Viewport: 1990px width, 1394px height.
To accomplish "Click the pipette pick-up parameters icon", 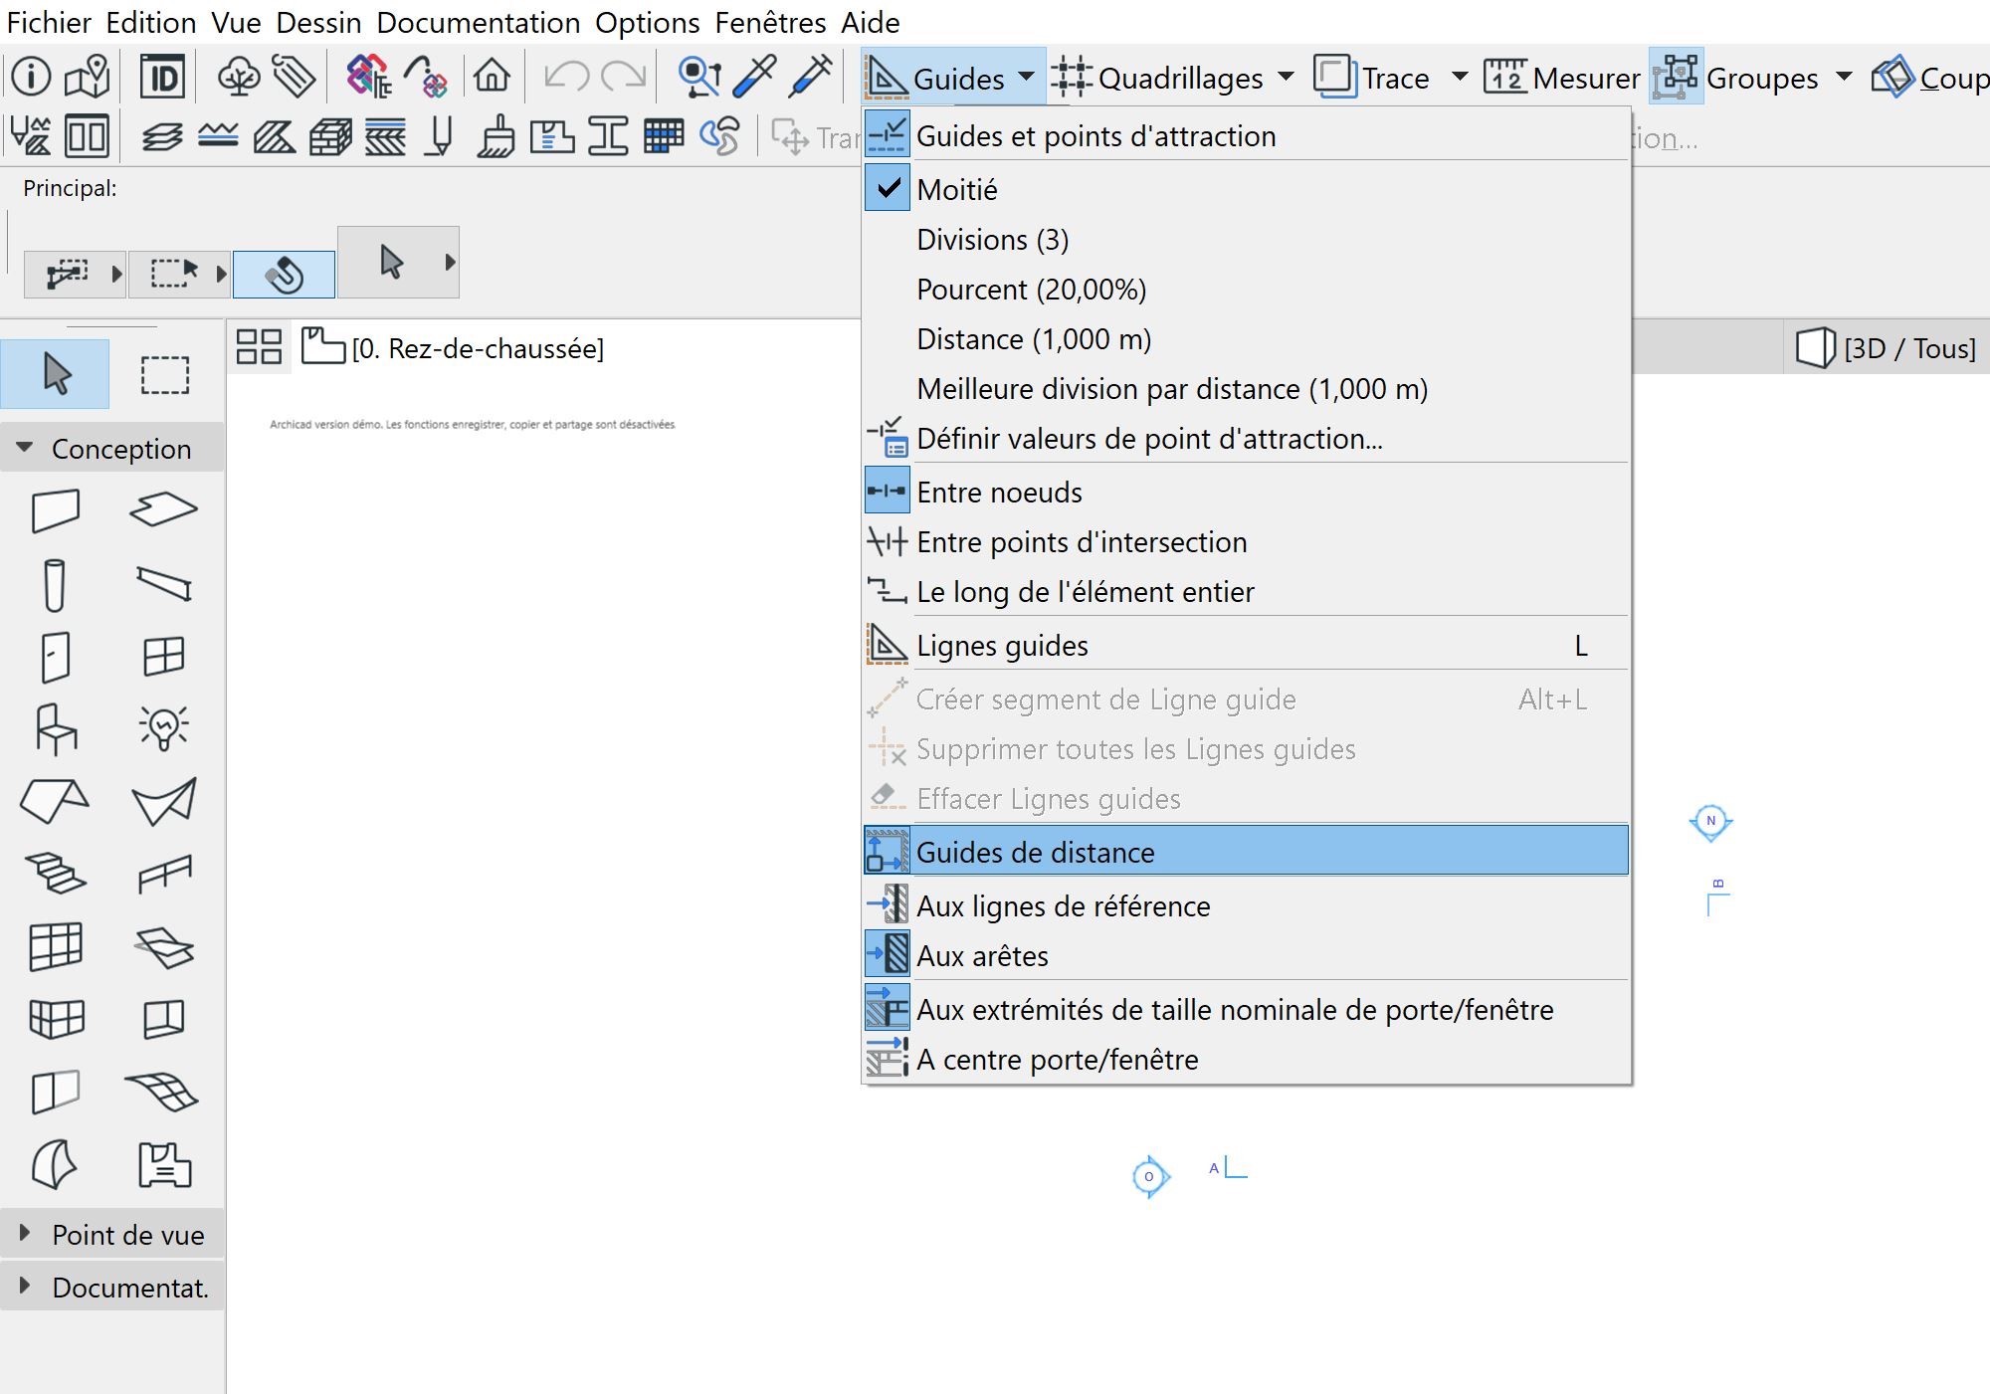I will 754,77.
